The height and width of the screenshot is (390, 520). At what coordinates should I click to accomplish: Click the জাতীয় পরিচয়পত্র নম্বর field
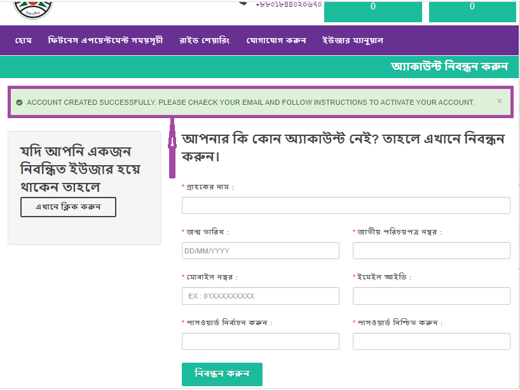click(x=431, y=251)
